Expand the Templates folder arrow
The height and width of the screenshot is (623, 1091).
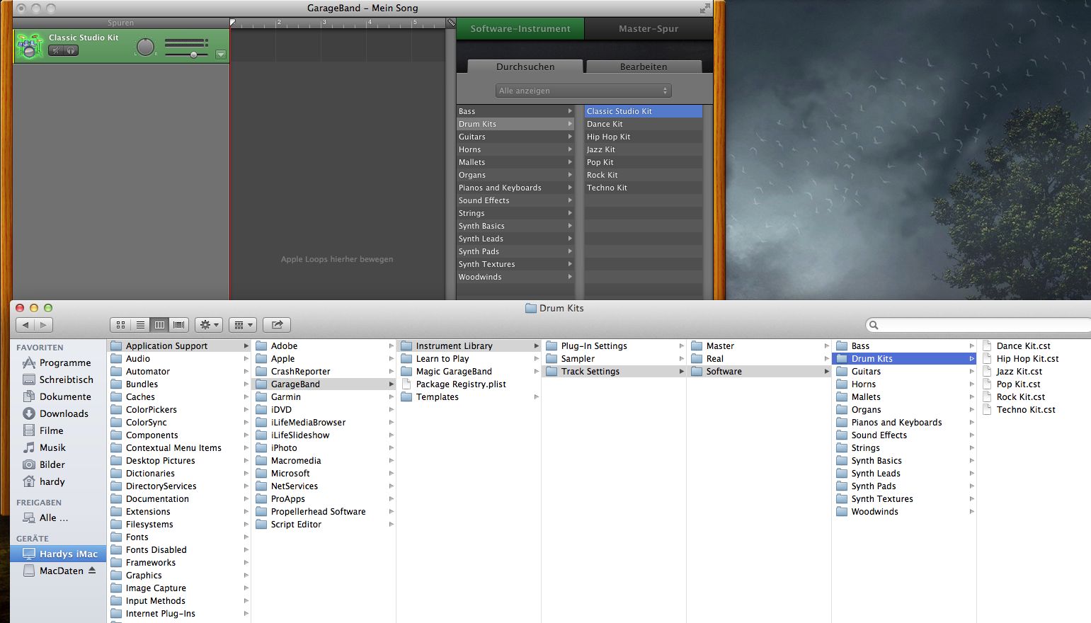pos(536,397)
